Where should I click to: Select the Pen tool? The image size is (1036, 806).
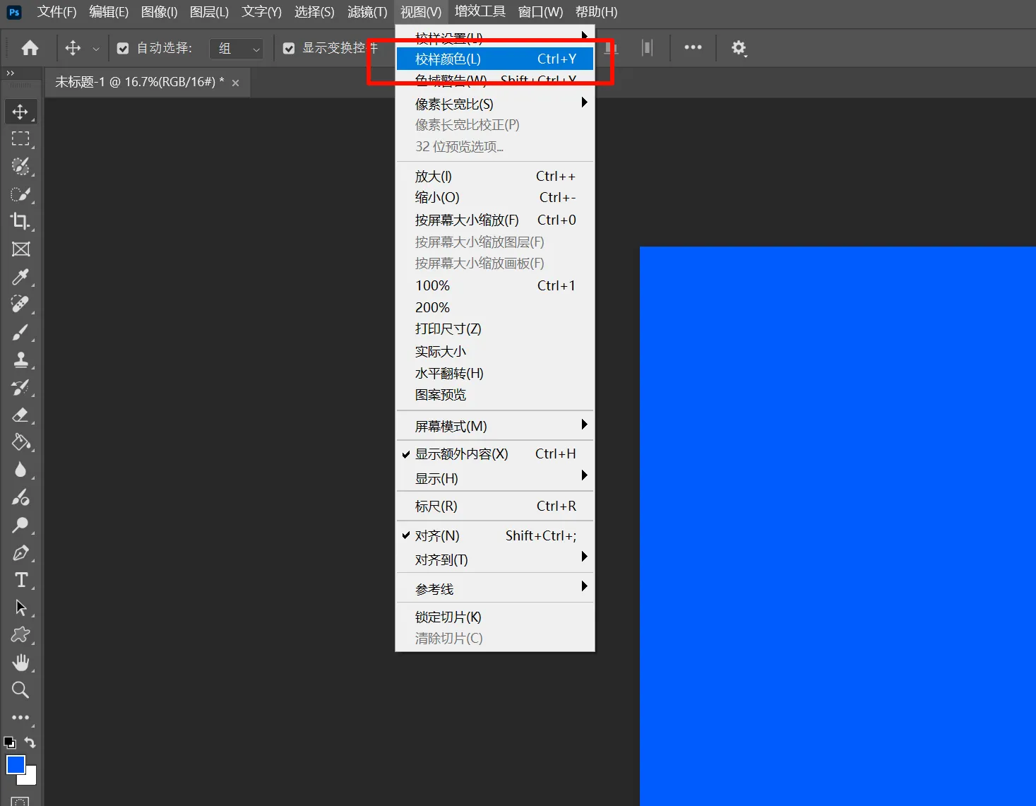click(20, 553)
